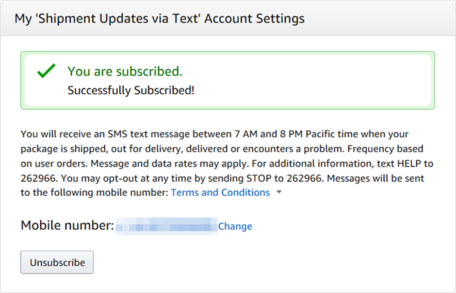Click the green success alert box border
The width and height of the screenshot is (456, 293).
click(x=228, y=52)
